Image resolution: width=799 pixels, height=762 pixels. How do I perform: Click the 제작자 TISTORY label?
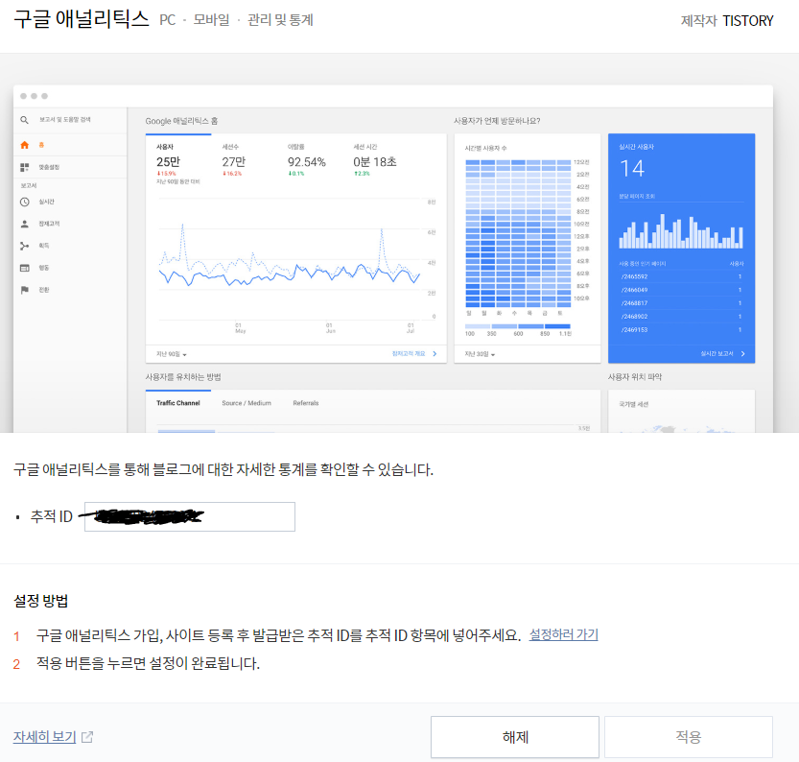click(727, 21)
